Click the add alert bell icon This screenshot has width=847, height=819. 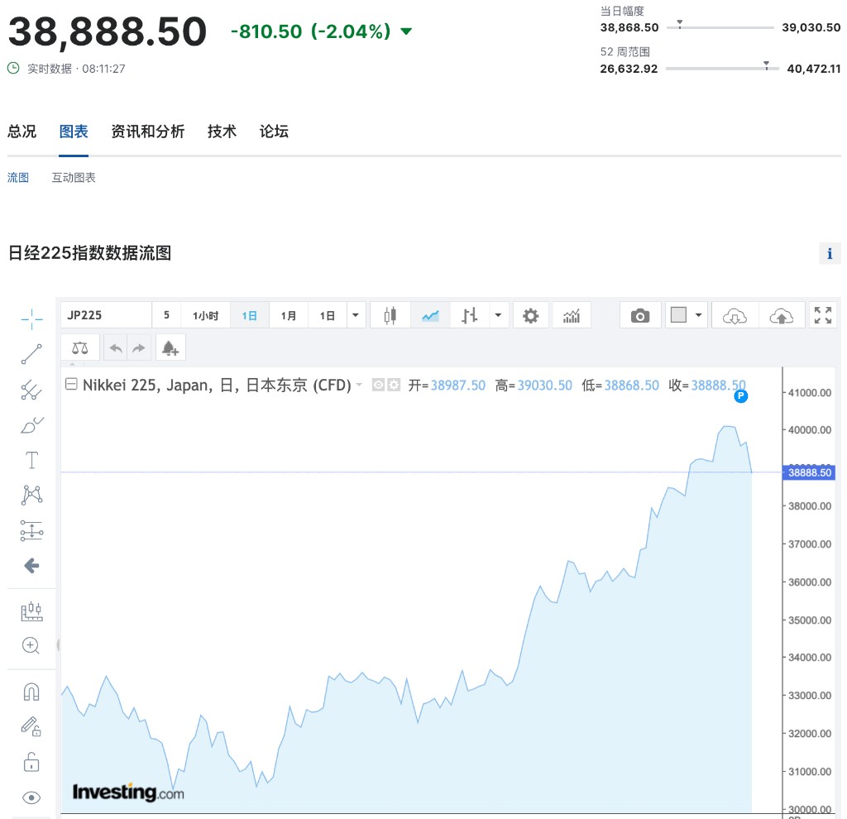pos(170,348)
